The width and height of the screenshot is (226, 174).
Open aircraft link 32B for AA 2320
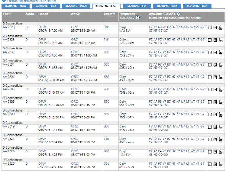point(106,27)
